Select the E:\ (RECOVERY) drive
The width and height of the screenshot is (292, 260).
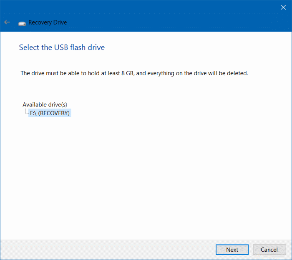50,113
